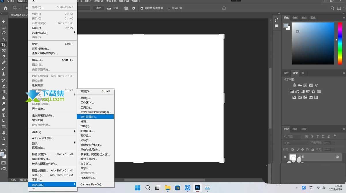The image size is (346, 193).
Task: Switch to the 通道 tab
Action: click(295, 129)
